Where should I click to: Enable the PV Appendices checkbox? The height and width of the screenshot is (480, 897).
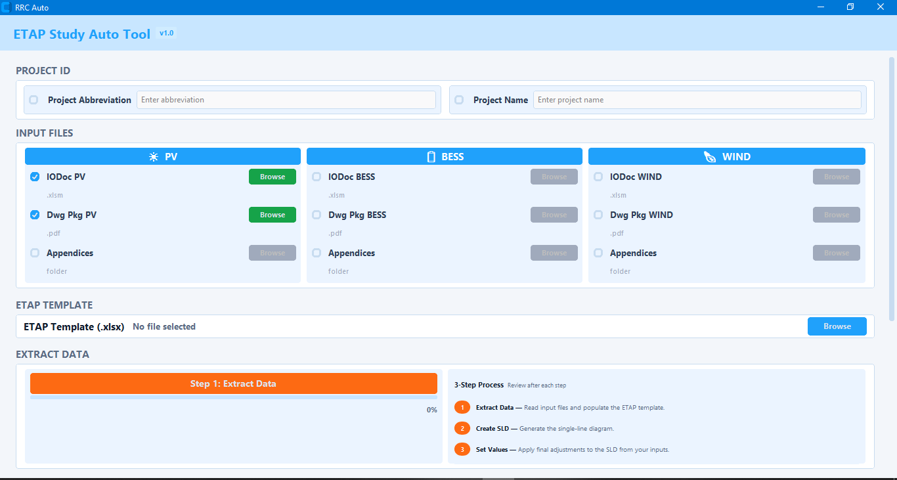pyautogui.click(x=35, y=253)
